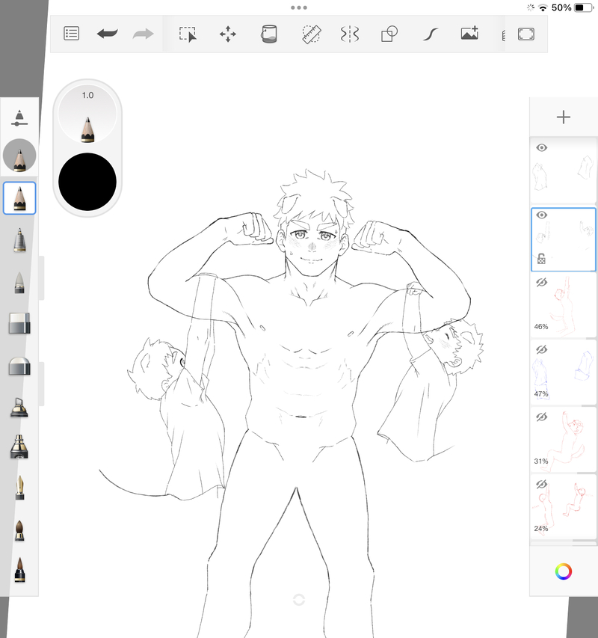Add a new layer with plus button
This screenshot has width=598, height=638.
pos(564,117)
